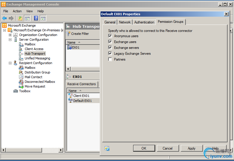Switch to the Network tab
The width and height of the screenshot is (234, 161).
pos(125,22)
